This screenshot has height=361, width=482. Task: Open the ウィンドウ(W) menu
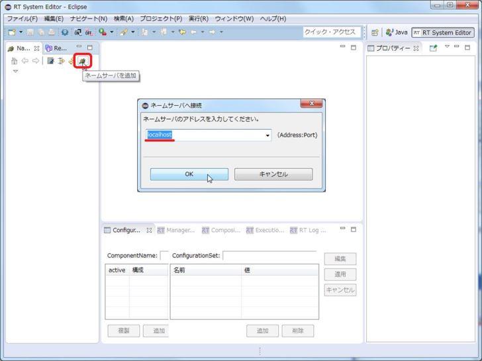[x=234, y=19]
